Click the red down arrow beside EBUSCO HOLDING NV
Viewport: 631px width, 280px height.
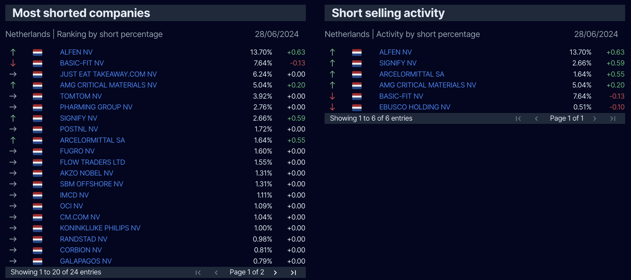coord(332,107)
